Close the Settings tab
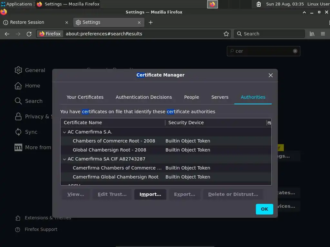Screen dimensions: 330x247 (139, 23)
